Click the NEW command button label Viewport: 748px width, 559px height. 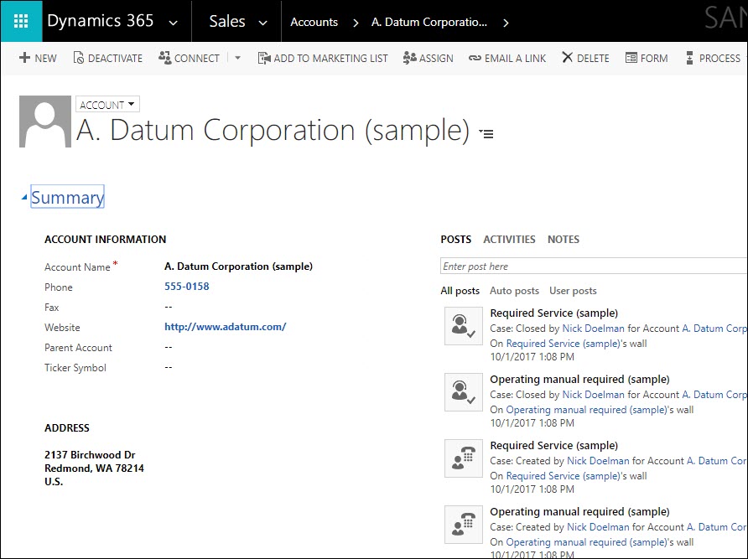(45, 58)
